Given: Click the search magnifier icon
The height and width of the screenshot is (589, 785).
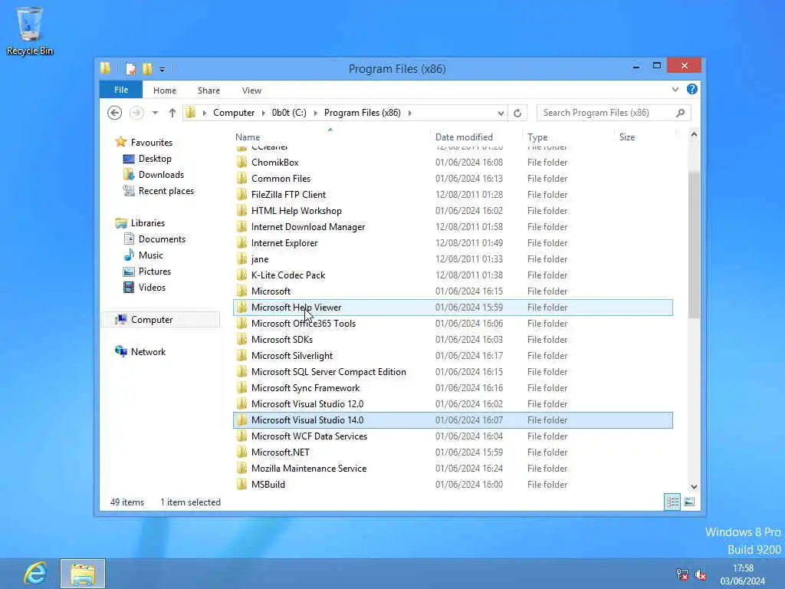Looking at the screenshot, I should click(x=681, y=113).
